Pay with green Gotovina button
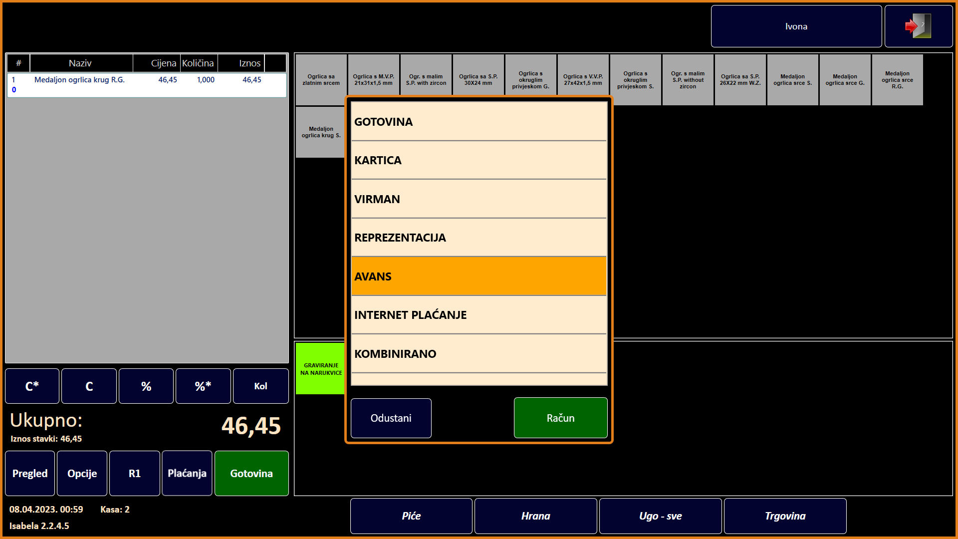Image resolution: width=958 pixels, height=539 pixels. point(251,474)
